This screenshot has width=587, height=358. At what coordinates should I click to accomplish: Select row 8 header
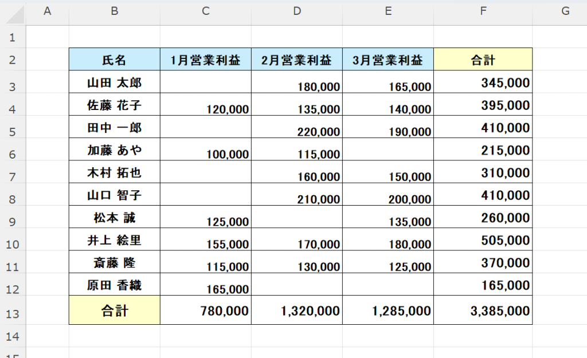tap(13, 199)
